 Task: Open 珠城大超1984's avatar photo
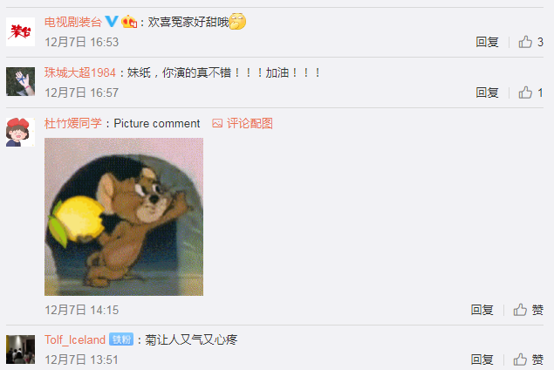point(20,82)
